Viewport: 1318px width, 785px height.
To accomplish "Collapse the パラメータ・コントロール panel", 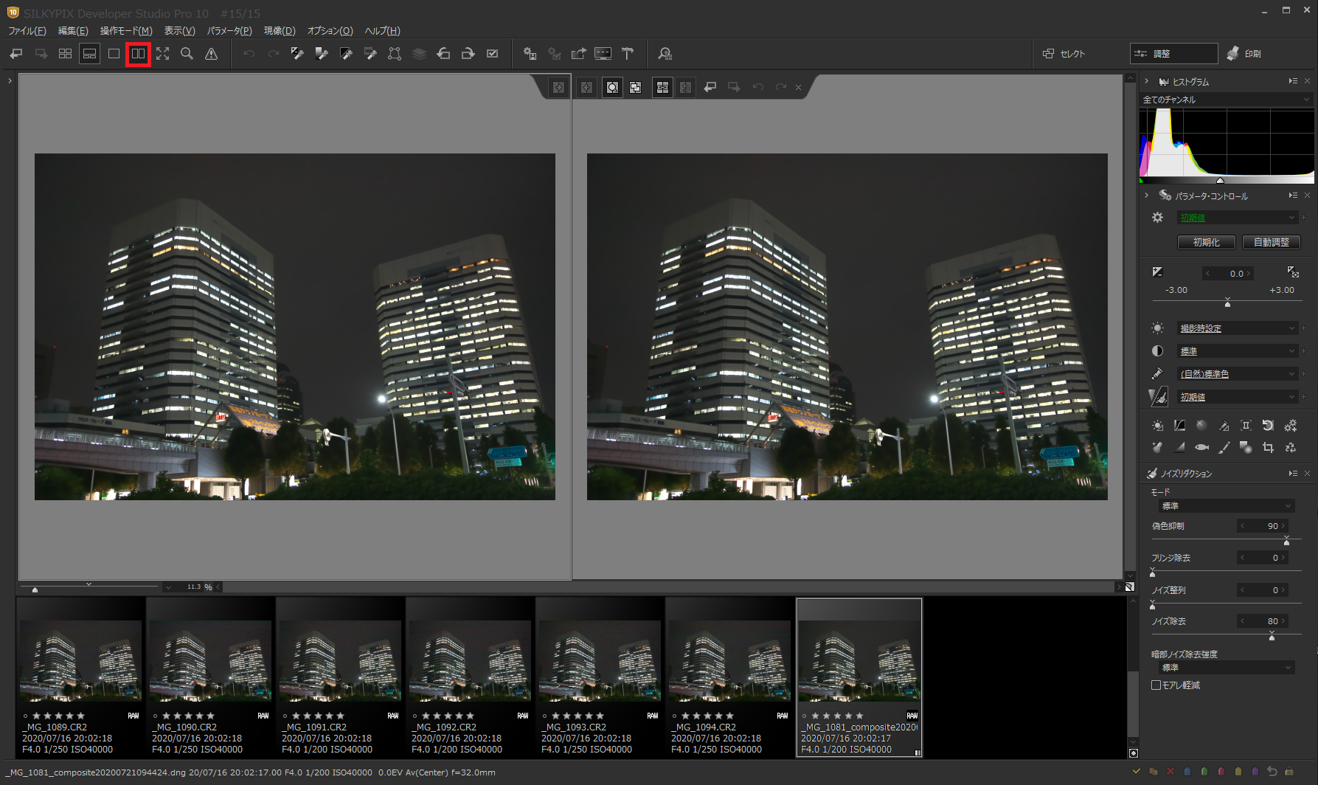I will click(x=1146, y=196).
